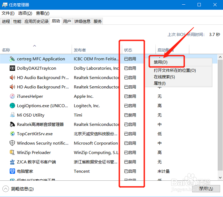Image resolution: width=223 pixels, height=197 pixels.
Task: Click the iTunesHelper music note icon
Action: pos(12,96)
